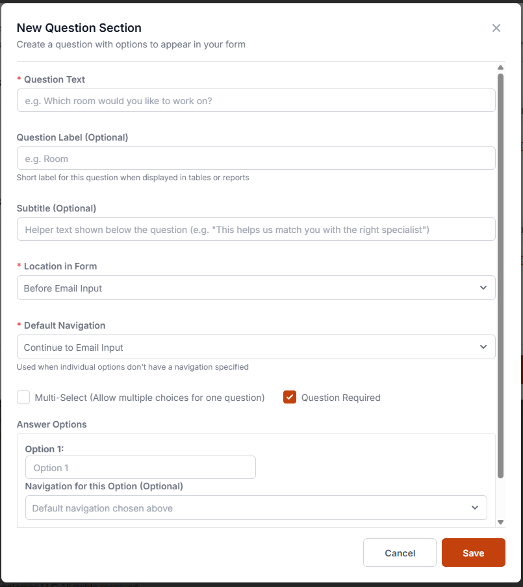Click the chevron on option navigation dropdown
Image resolution: width=523 pixels, height=587 pixels.
pyautogui.click(x=476, y=508)
